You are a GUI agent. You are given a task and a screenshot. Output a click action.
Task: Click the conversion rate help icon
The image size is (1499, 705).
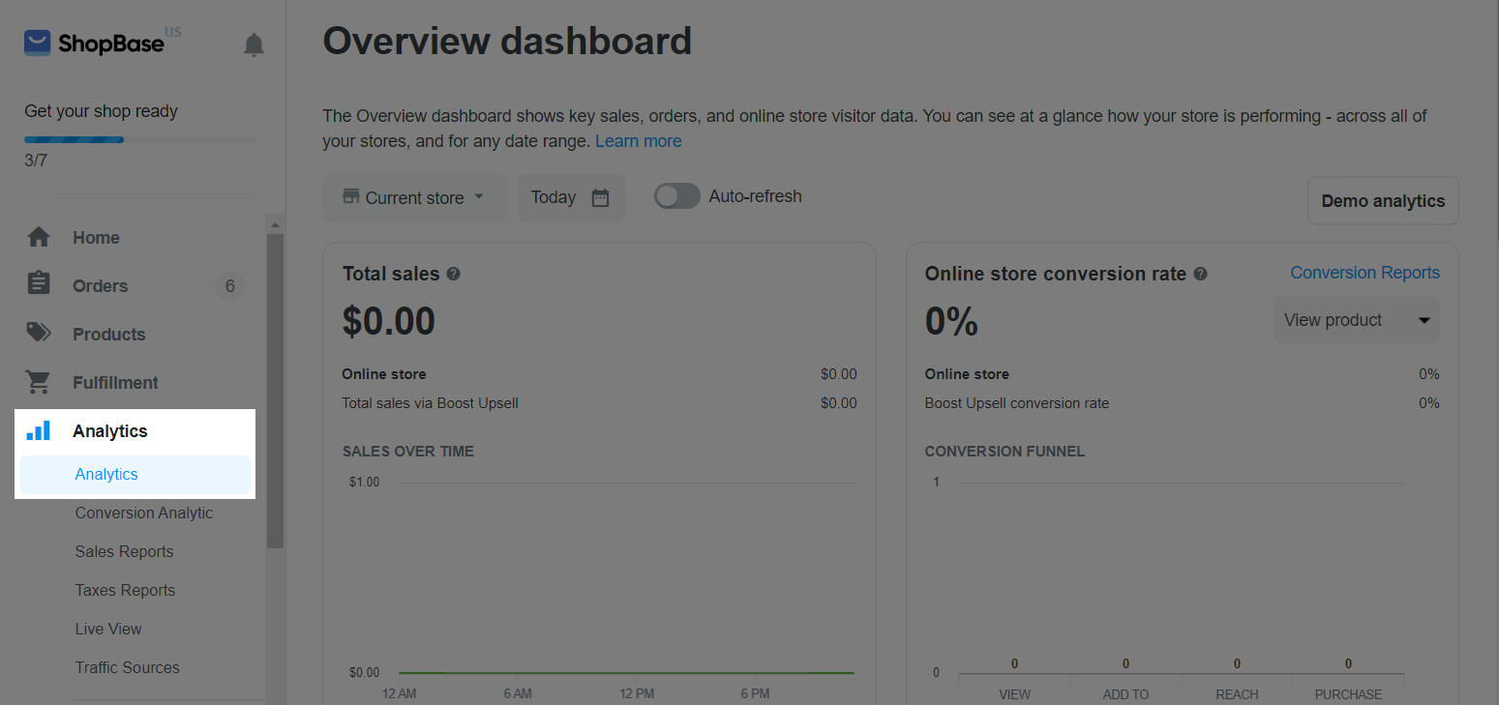(1200, 274)
